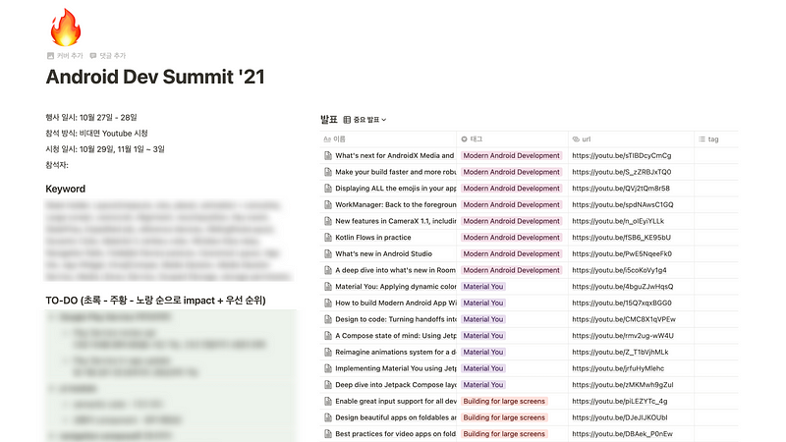Open Material You: Applying dynamic color page
The image size is (786, 442).
[x=396, y=287]
